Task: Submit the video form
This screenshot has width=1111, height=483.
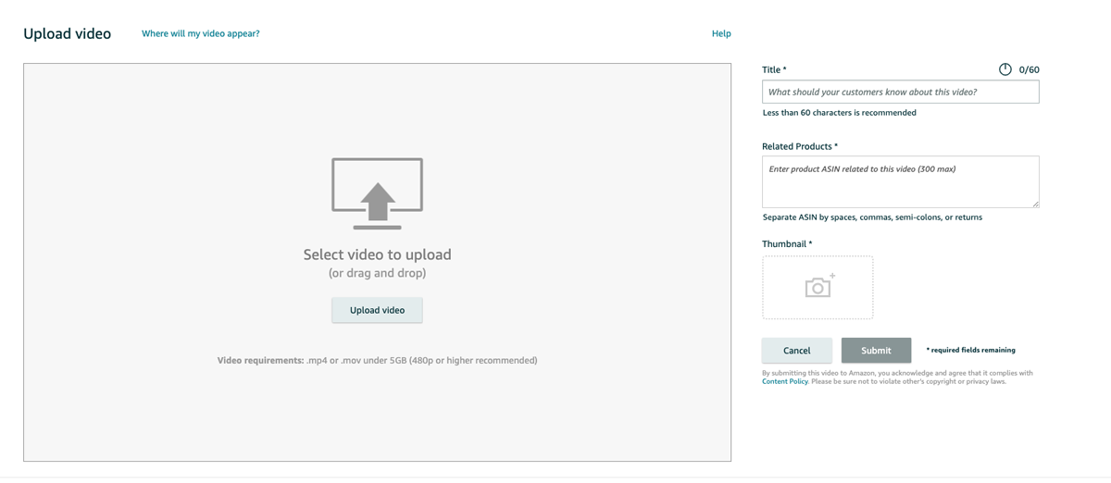Action: point(876,351)
